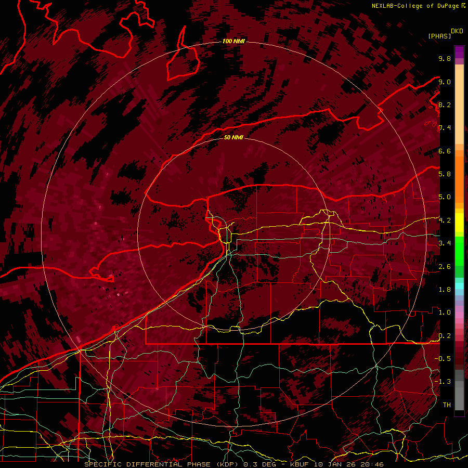Pick the cyan band of the color scale
The height and width of the screenshot is (468, 468).
(459, 286)
